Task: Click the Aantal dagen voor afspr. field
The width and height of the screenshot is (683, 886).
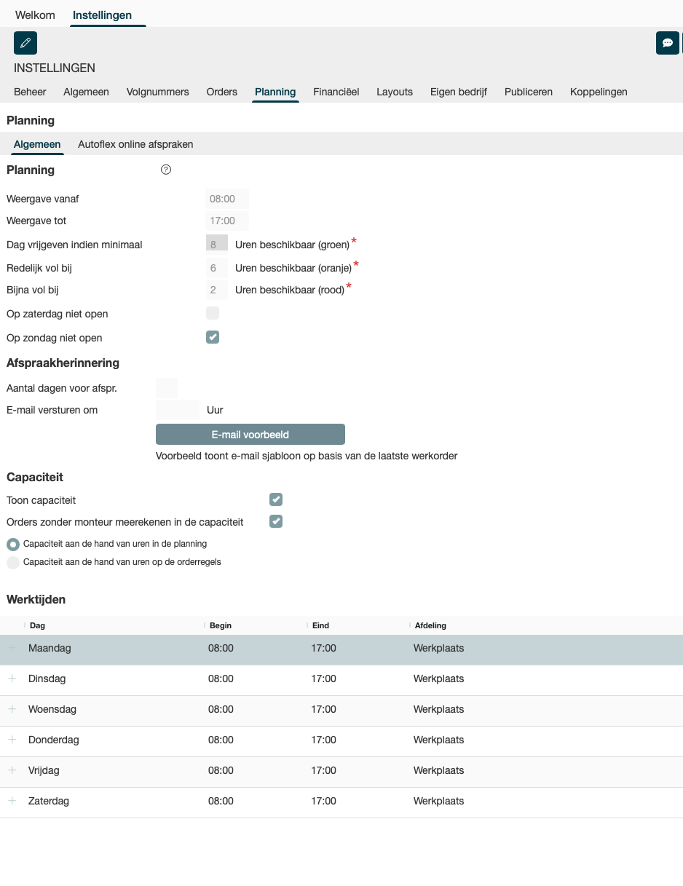Action: click(x=167, y=388)
